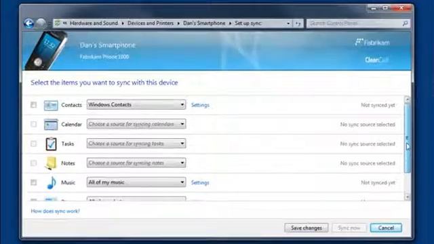Click Music row 'Not synced yet' status
The height and width of the screenshot is (244, 434).
pyautogui.click(x=378, y=182)
